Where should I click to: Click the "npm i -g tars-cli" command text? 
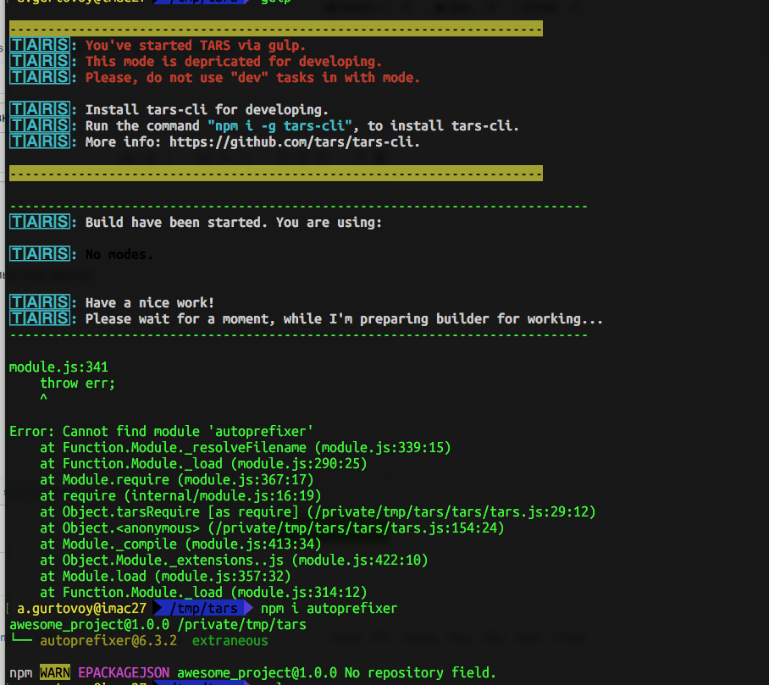[279, 126]
